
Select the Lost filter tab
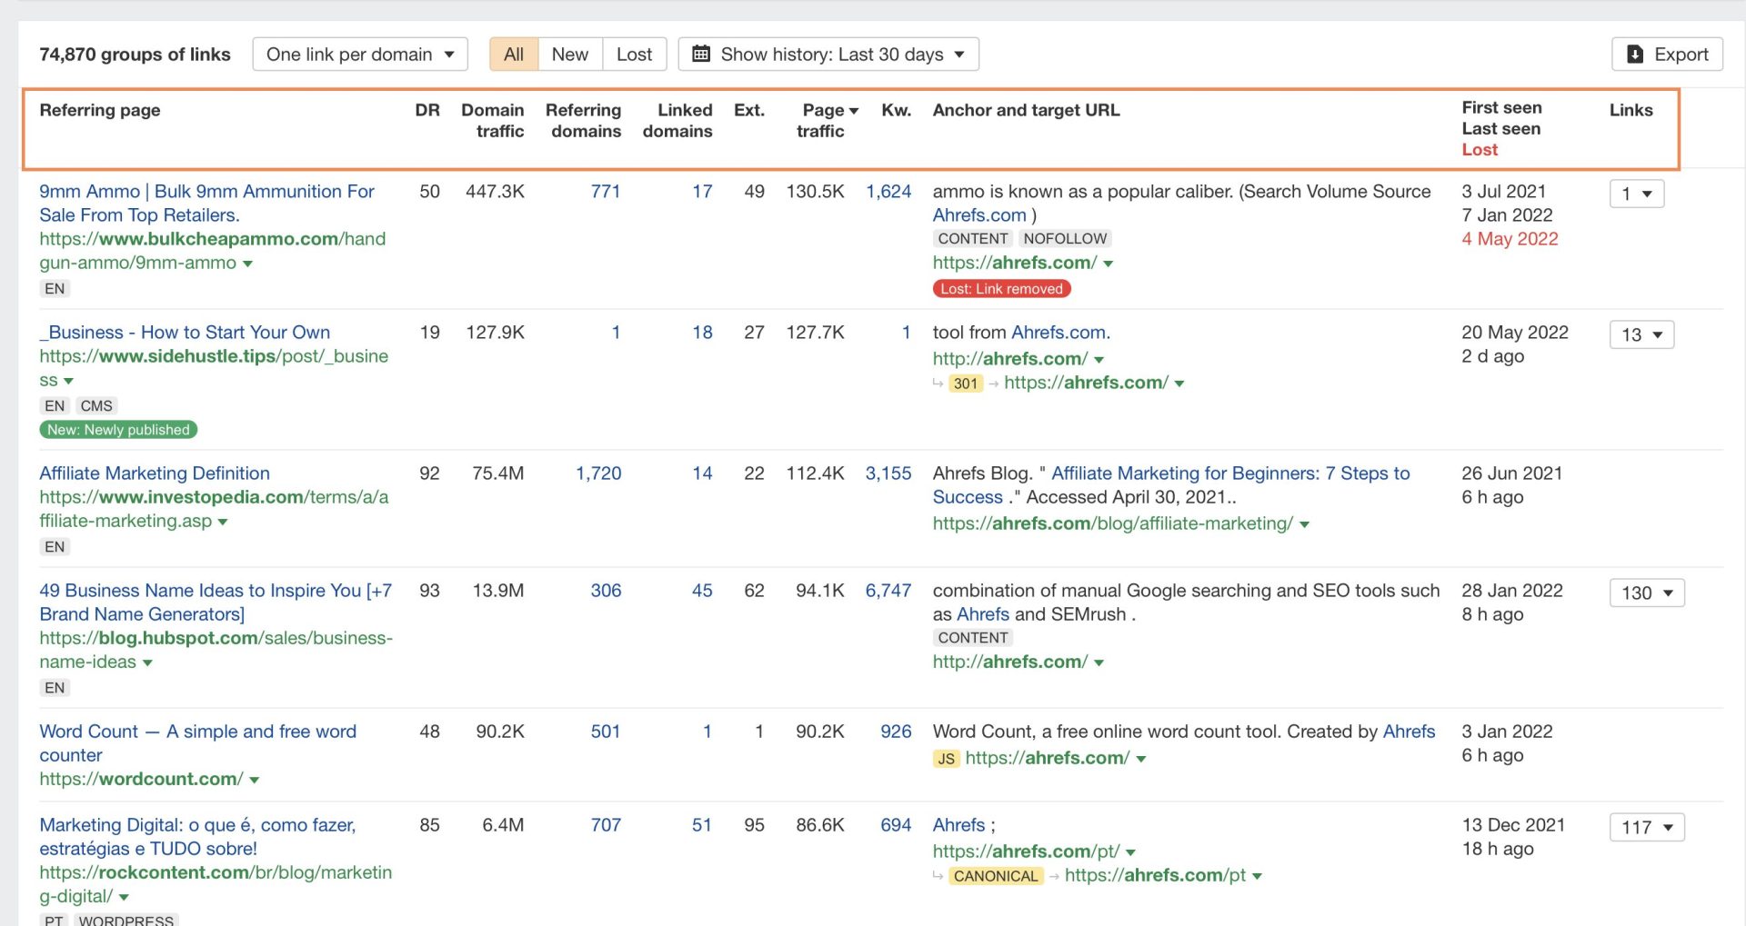coord(634,55)
